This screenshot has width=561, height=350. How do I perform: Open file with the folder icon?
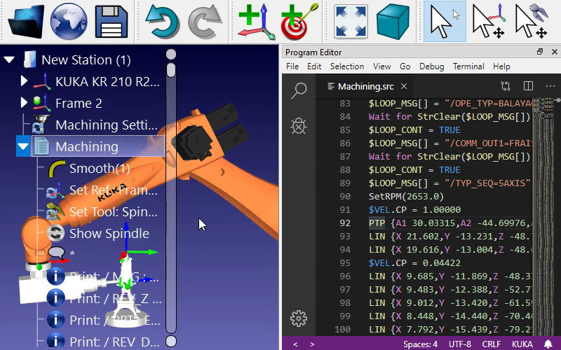click(x=26, y=22)
